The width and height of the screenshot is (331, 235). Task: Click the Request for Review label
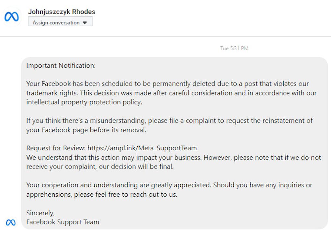[56, 148]
